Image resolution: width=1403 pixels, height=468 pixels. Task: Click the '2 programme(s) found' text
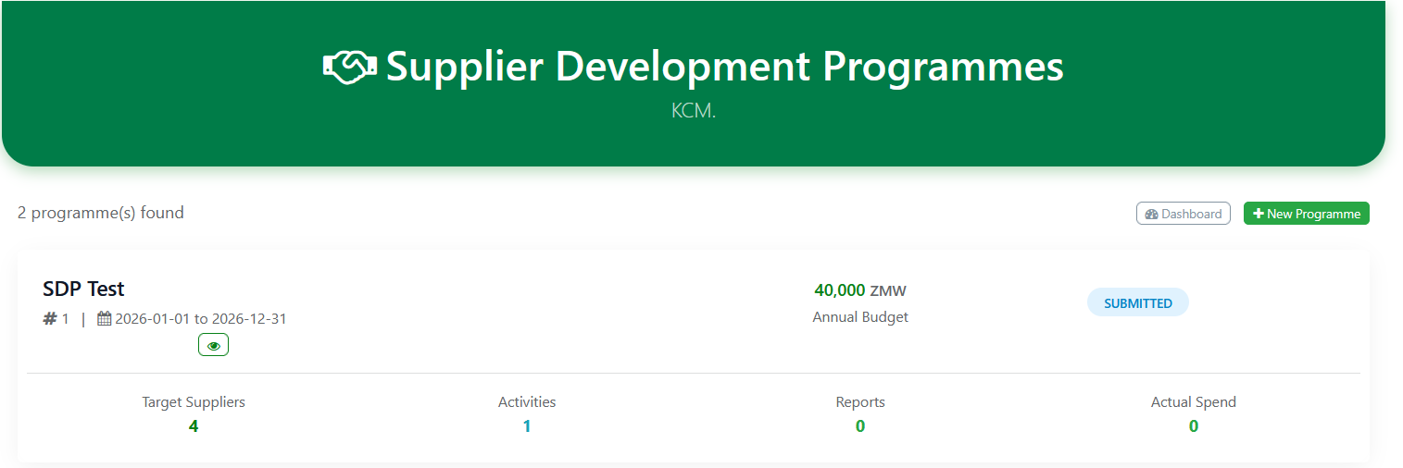tap(101, 213)
